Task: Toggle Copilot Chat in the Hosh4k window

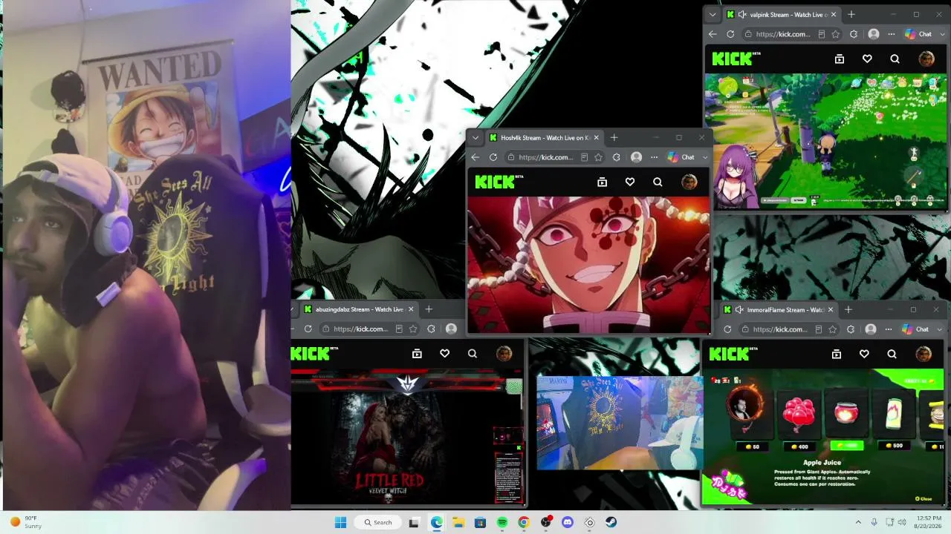Action: 681,157
